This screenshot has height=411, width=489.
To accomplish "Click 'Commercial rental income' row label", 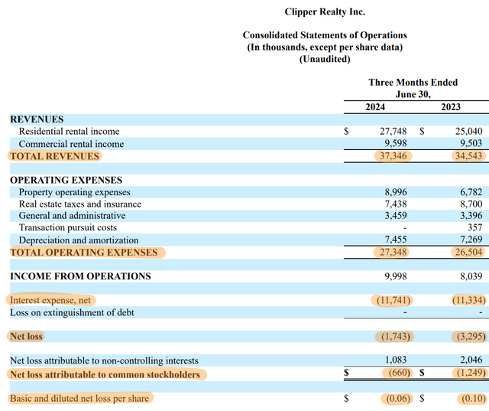I will pos(71,144).
